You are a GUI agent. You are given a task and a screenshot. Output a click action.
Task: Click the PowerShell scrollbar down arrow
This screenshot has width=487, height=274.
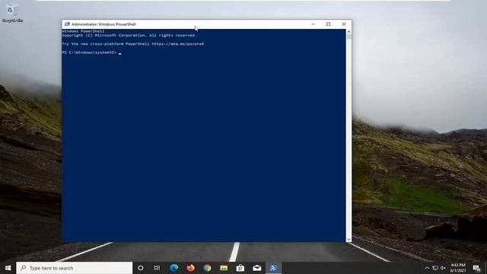[349, 240]
